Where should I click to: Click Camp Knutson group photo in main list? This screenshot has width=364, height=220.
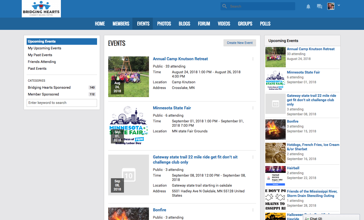pos(129,77)
